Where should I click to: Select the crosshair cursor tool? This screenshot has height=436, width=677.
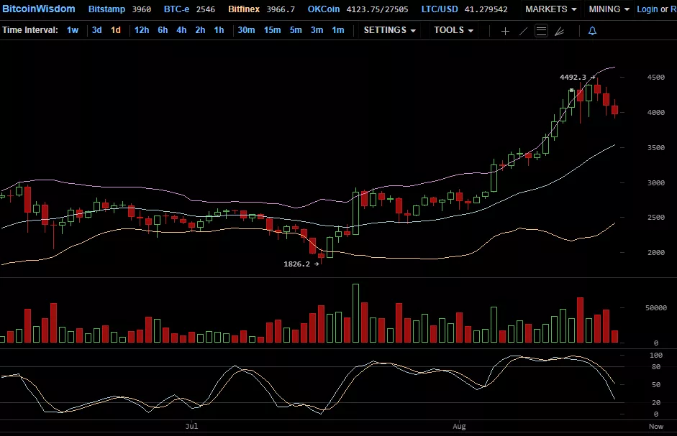505,31
